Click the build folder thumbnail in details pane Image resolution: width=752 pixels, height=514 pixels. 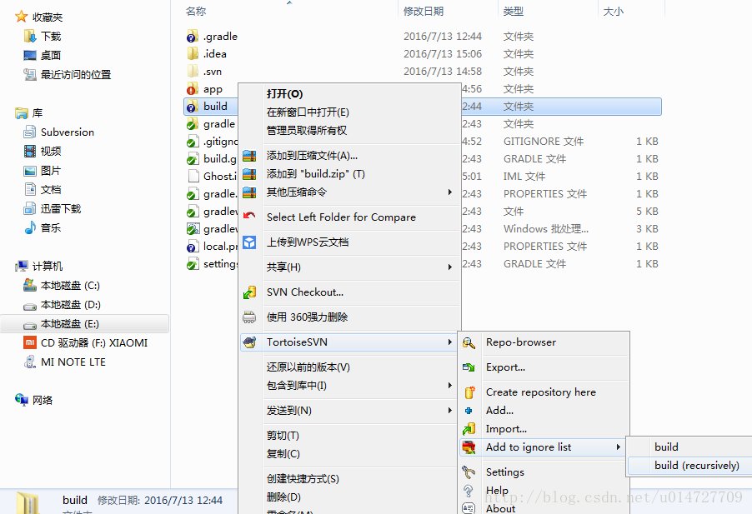click(x=29, y=503)
